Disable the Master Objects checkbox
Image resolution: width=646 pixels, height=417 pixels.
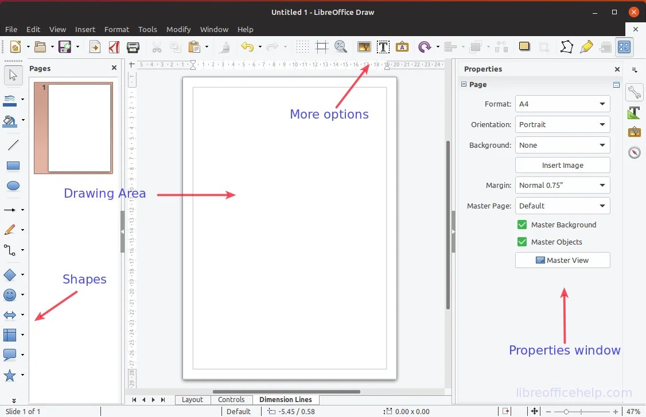tap(522, 242)
